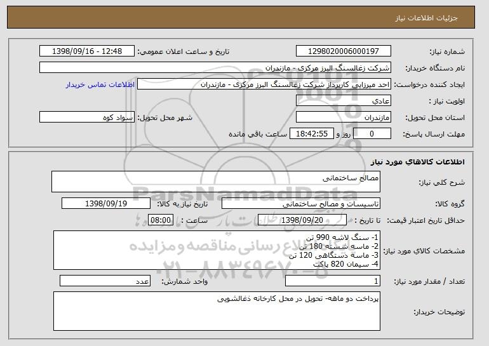
Task: Select the label مهلت ارسال پاسخ
Action: tap(434, 134)
